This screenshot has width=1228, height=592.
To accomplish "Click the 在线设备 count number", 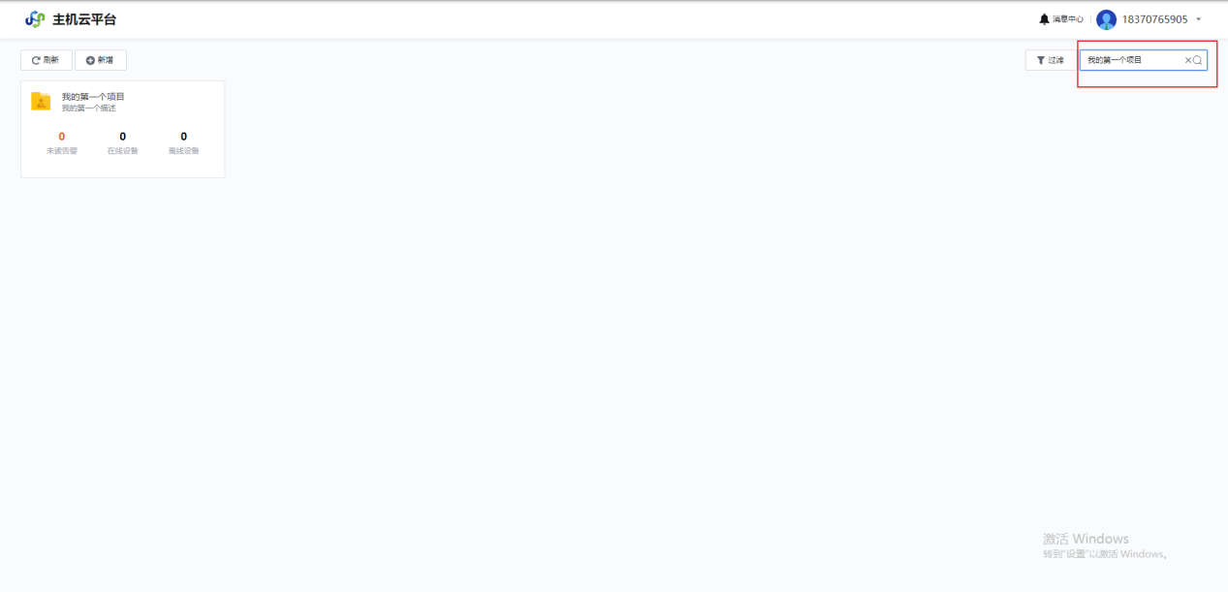I will [x=123, y=137].
